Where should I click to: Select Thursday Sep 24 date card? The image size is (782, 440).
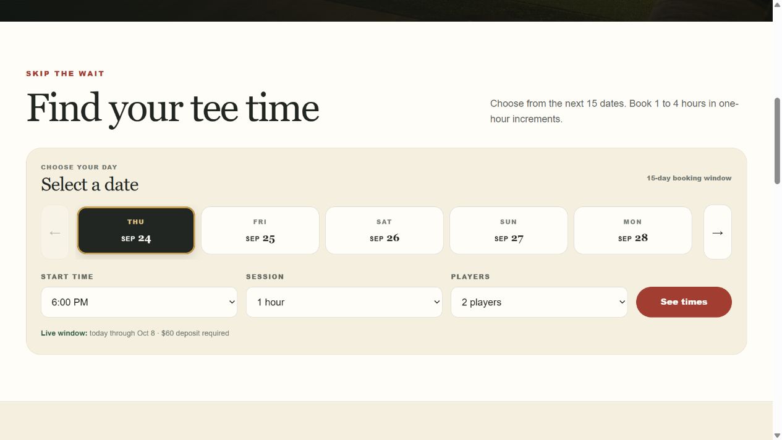(136, 231)
